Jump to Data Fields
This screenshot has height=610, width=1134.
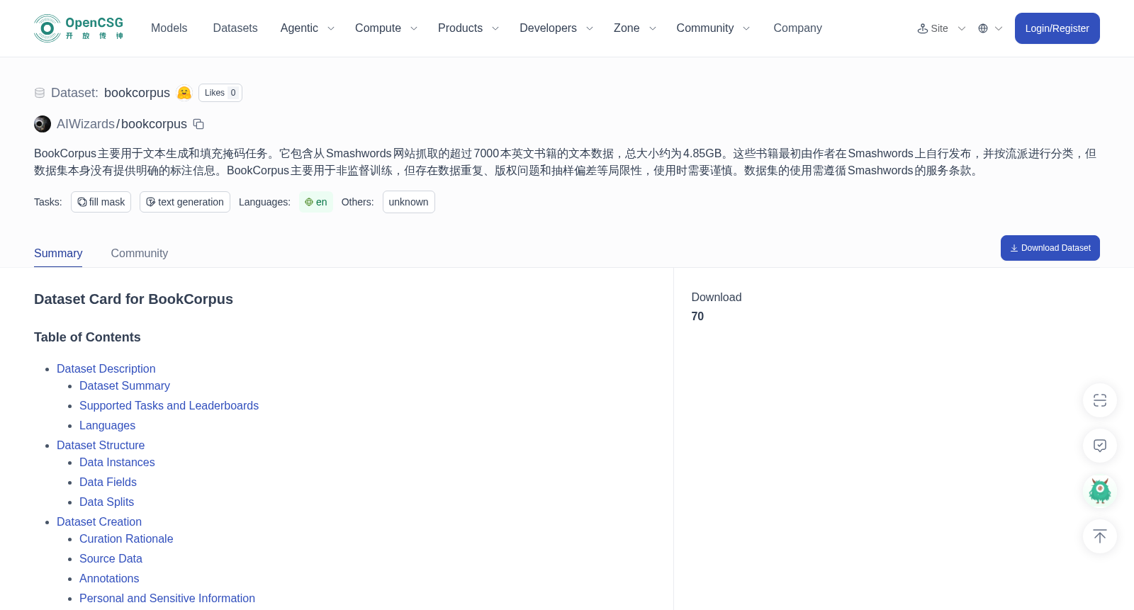[108, 482]
